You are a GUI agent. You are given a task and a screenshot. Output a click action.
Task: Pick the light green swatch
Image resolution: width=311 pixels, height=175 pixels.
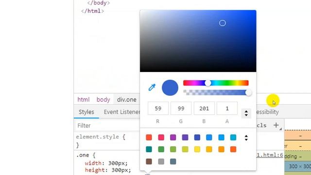tap(173, 149)
